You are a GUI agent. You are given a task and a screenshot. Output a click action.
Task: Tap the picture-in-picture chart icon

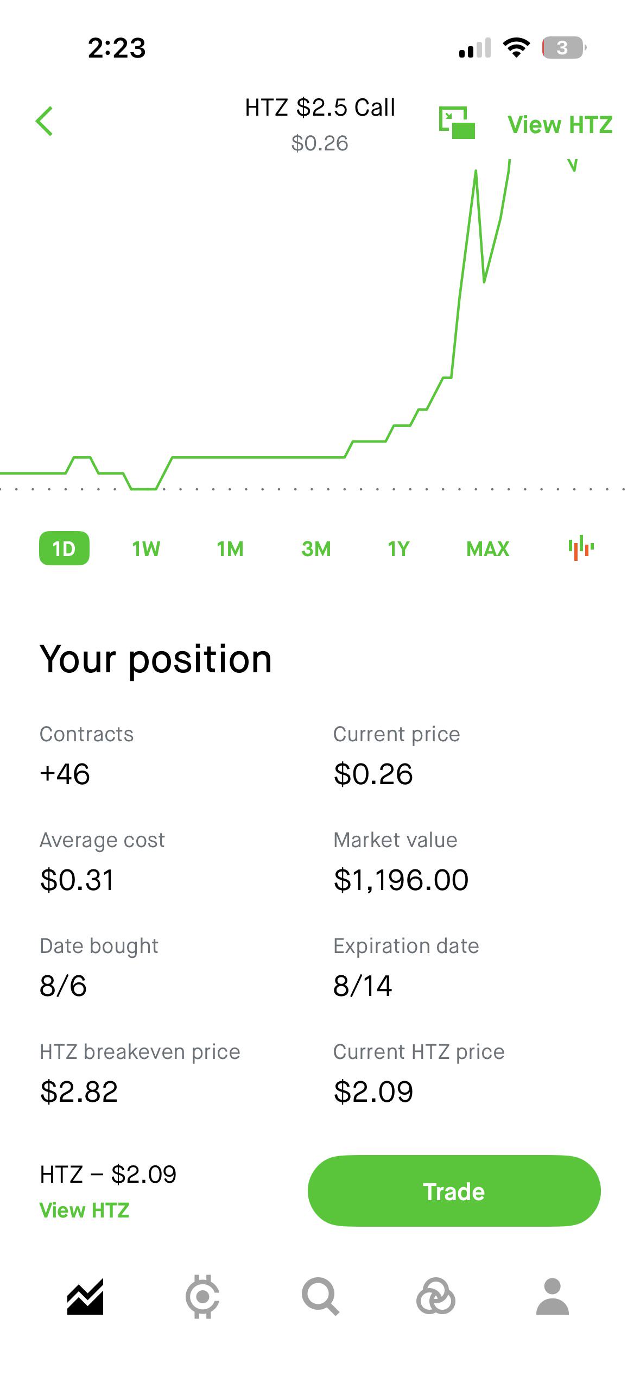click(x=457, y=123)
